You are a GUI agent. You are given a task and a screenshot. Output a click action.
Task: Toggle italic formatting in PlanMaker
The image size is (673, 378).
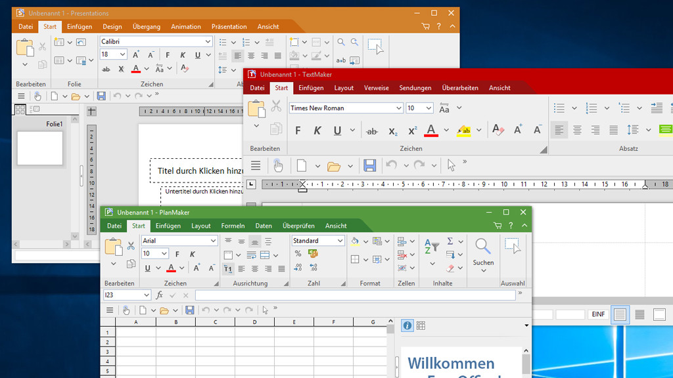coord(193,253)
